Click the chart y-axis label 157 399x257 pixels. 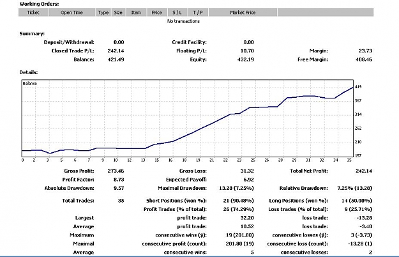click(358, 155)
